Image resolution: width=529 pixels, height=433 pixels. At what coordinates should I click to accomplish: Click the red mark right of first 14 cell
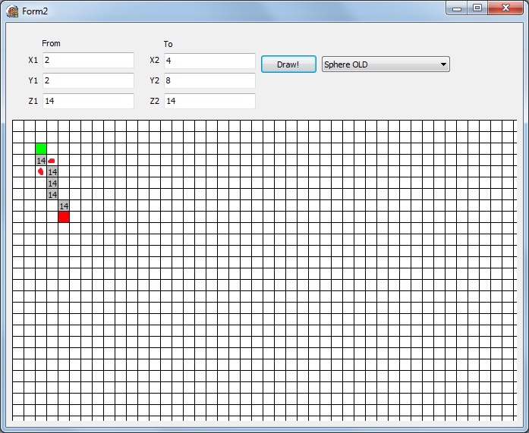coord(52,161)
